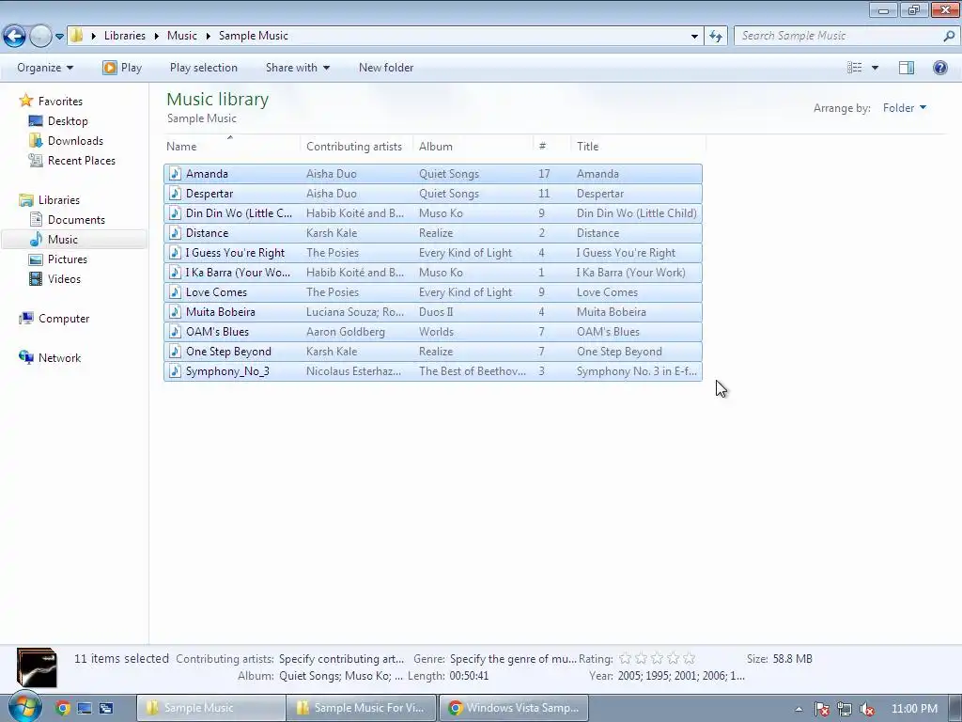The height and width of the screenshot is (722, 962).
Task: Sort by the Album column header
Action: click(x=473, y=146)
